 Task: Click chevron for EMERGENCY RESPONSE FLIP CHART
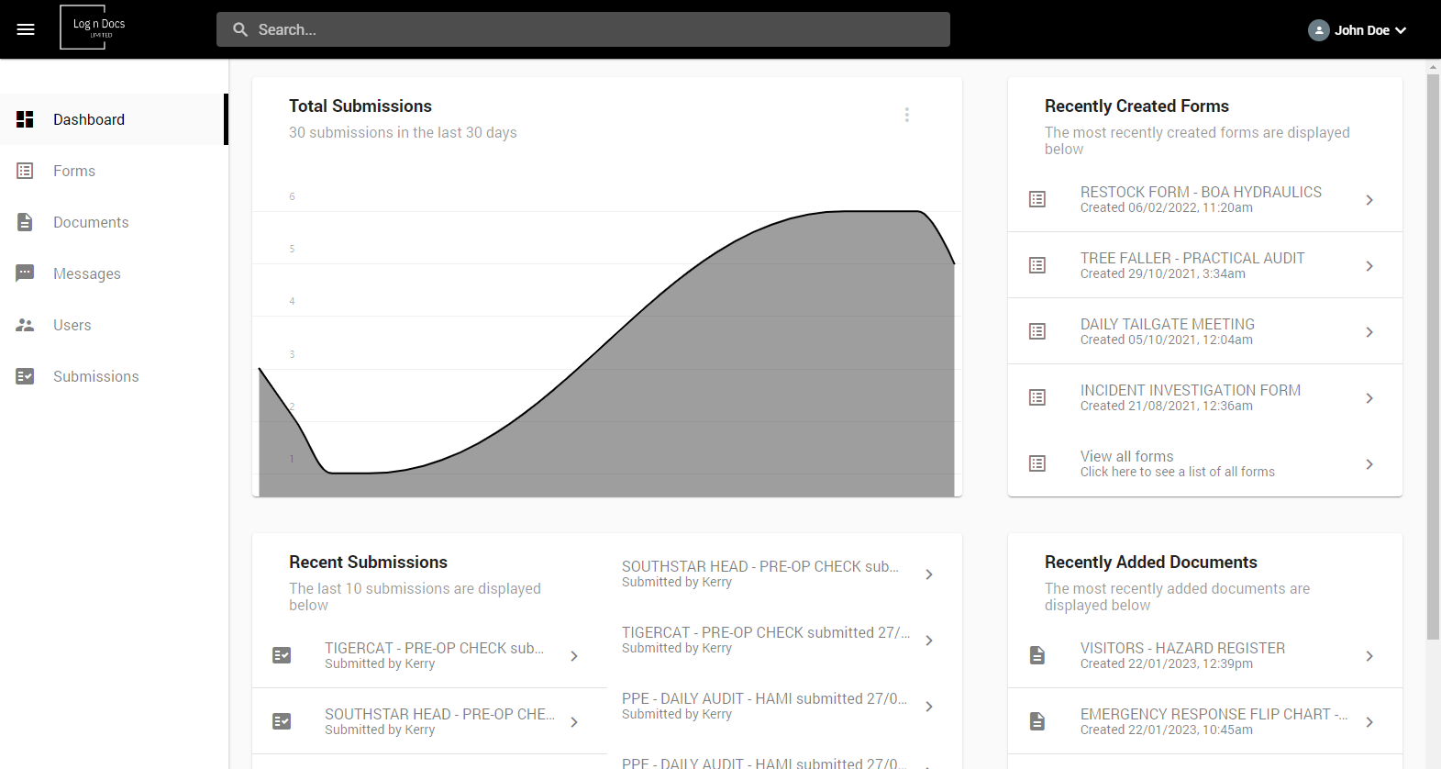click(x=1369, y=722)
